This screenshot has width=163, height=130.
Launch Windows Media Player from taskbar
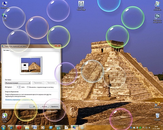point(43,128)
